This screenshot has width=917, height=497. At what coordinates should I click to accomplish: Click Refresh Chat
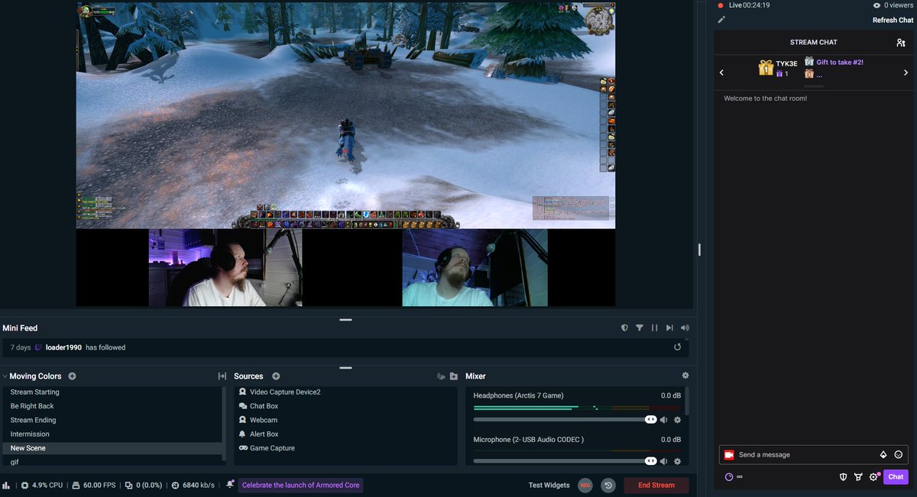tap(893, 20)
